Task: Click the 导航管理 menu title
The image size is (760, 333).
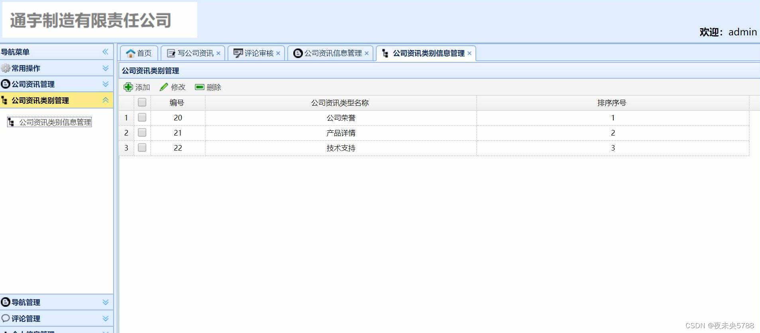Action: tap(26, 302)
